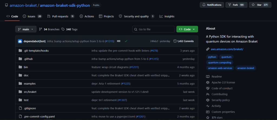
Task: Click the repository icon before amazon-braket
Action: click(x=6, y=5)
